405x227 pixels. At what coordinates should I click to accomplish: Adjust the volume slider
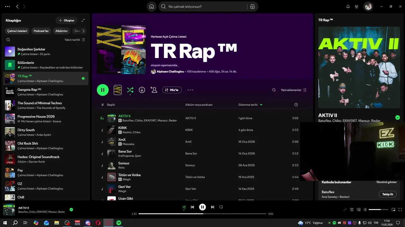point(378,210)
